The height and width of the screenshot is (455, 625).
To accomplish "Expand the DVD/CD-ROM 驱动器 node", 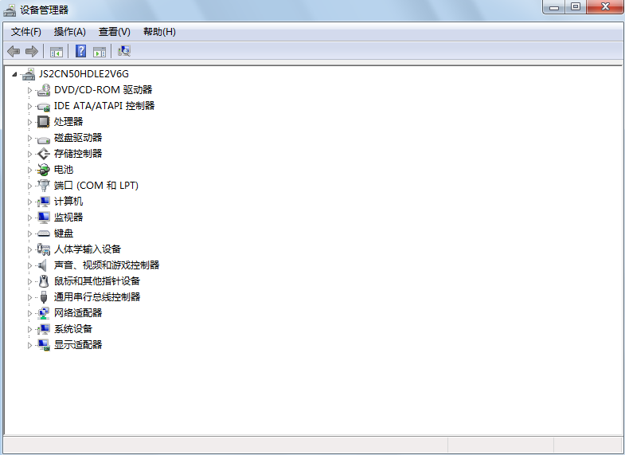I will pos(30,90).
